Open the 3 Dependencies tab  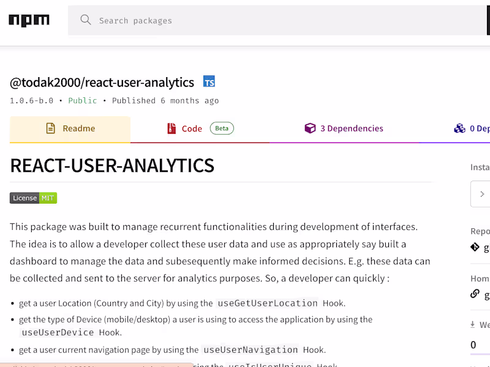[351, 128]
